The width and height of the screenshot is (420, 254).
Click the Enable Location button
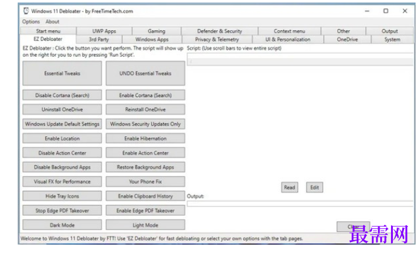[x=62, y=139]
